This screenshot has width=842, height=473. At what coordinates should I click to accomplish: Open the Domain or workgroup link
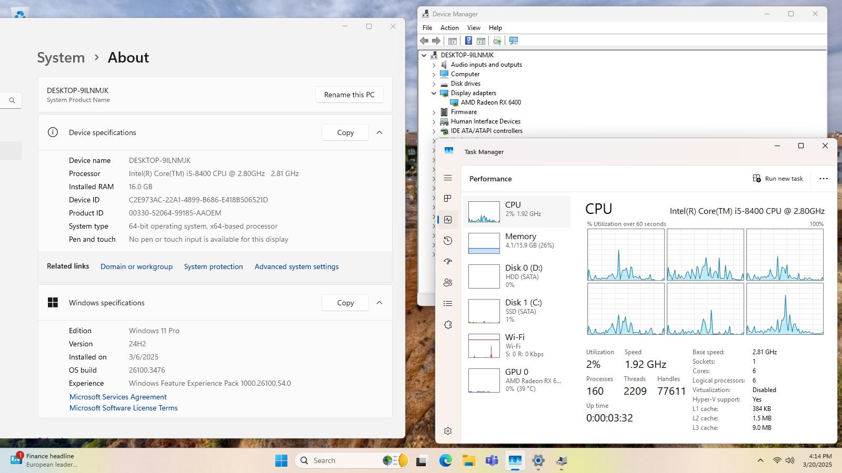pyautogui.click(x=136, y=266)
